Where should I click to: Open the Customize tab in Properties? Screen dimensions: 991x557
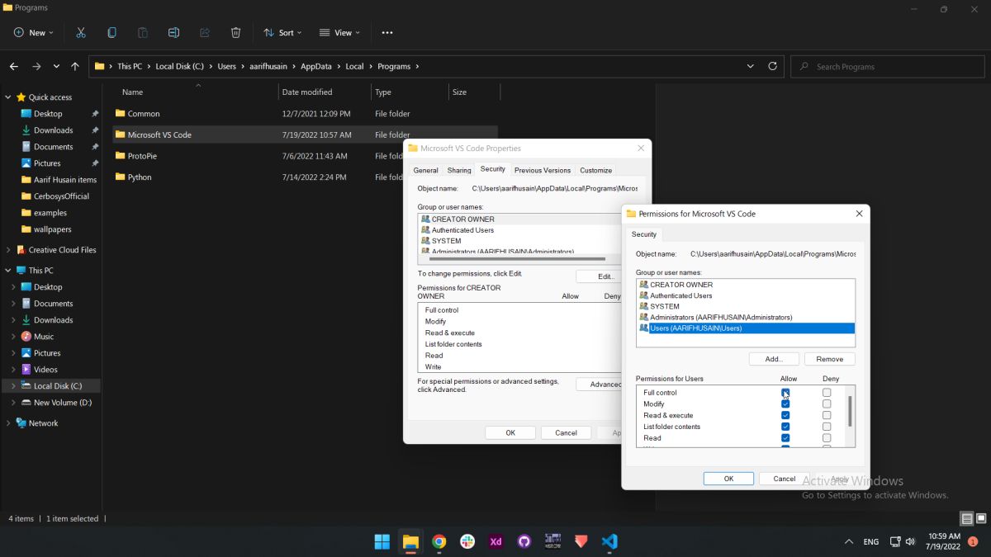click(595, 170)
